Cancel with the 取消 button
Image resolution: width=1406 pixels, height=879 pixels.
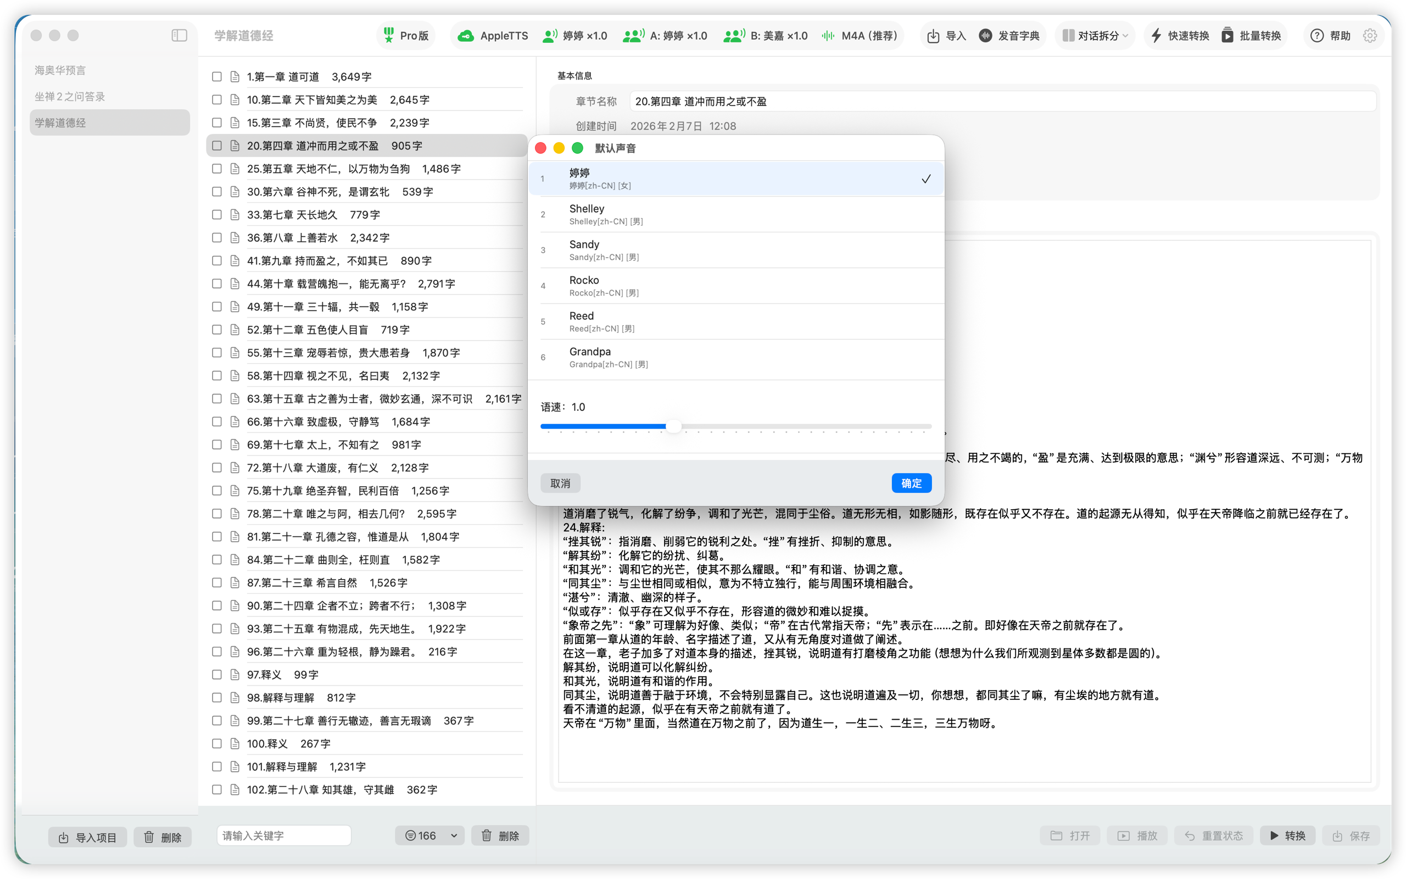pos(560,483)
